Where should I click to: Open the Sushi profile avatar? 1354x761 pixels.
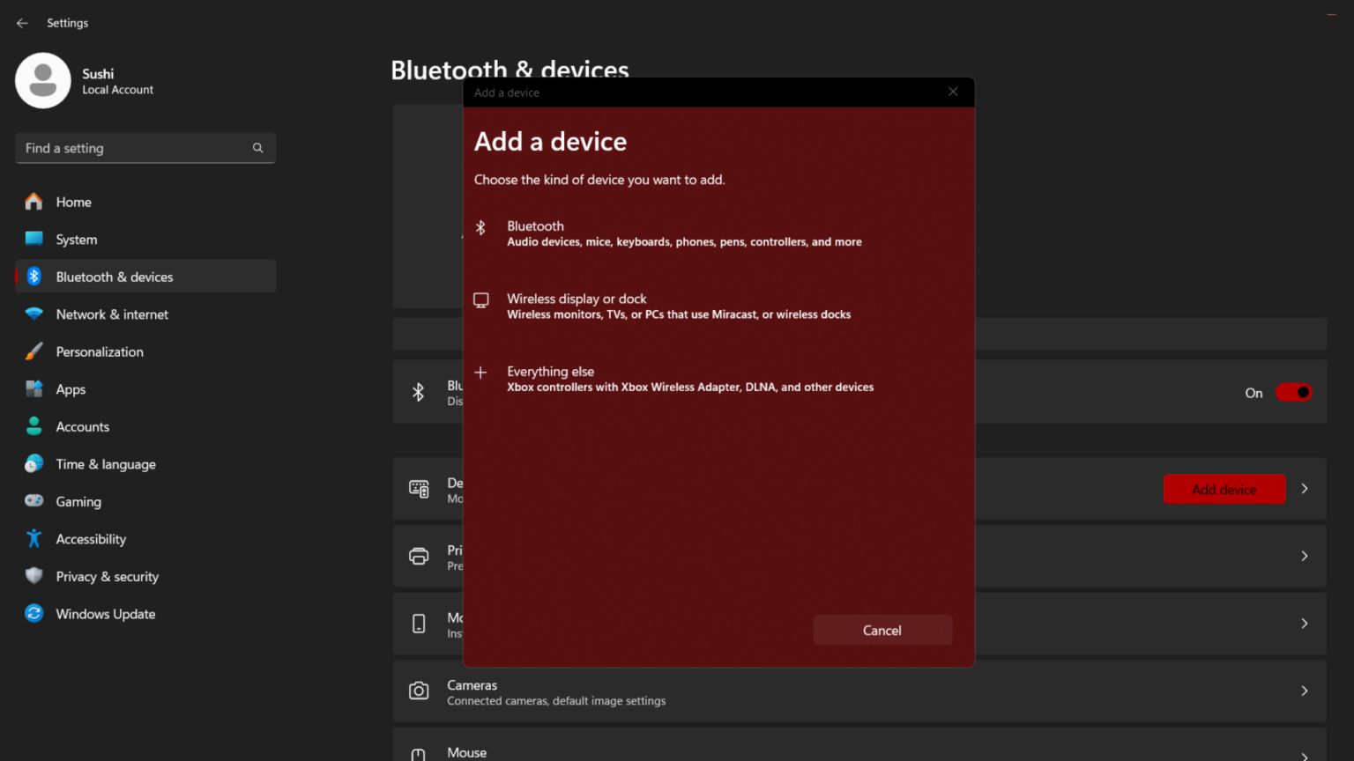point(43,80)
